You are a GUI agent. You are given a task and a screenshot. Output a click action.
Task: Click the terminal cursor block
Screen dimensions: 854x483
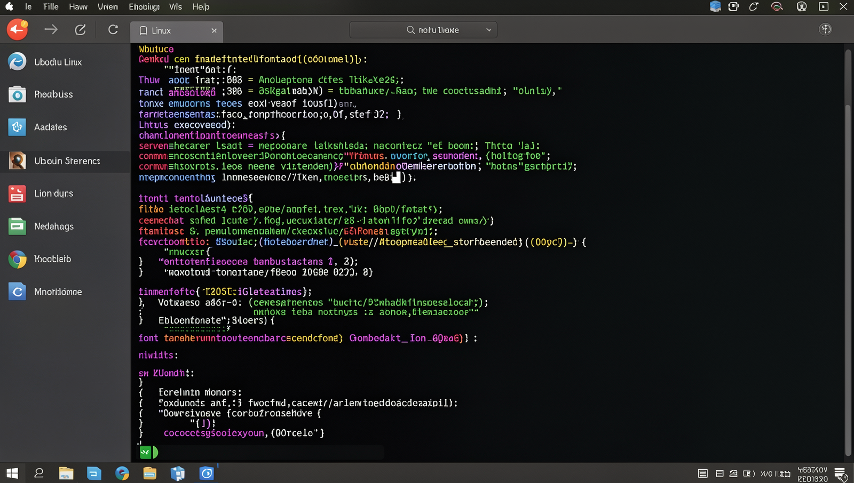(x=396, y=178)
